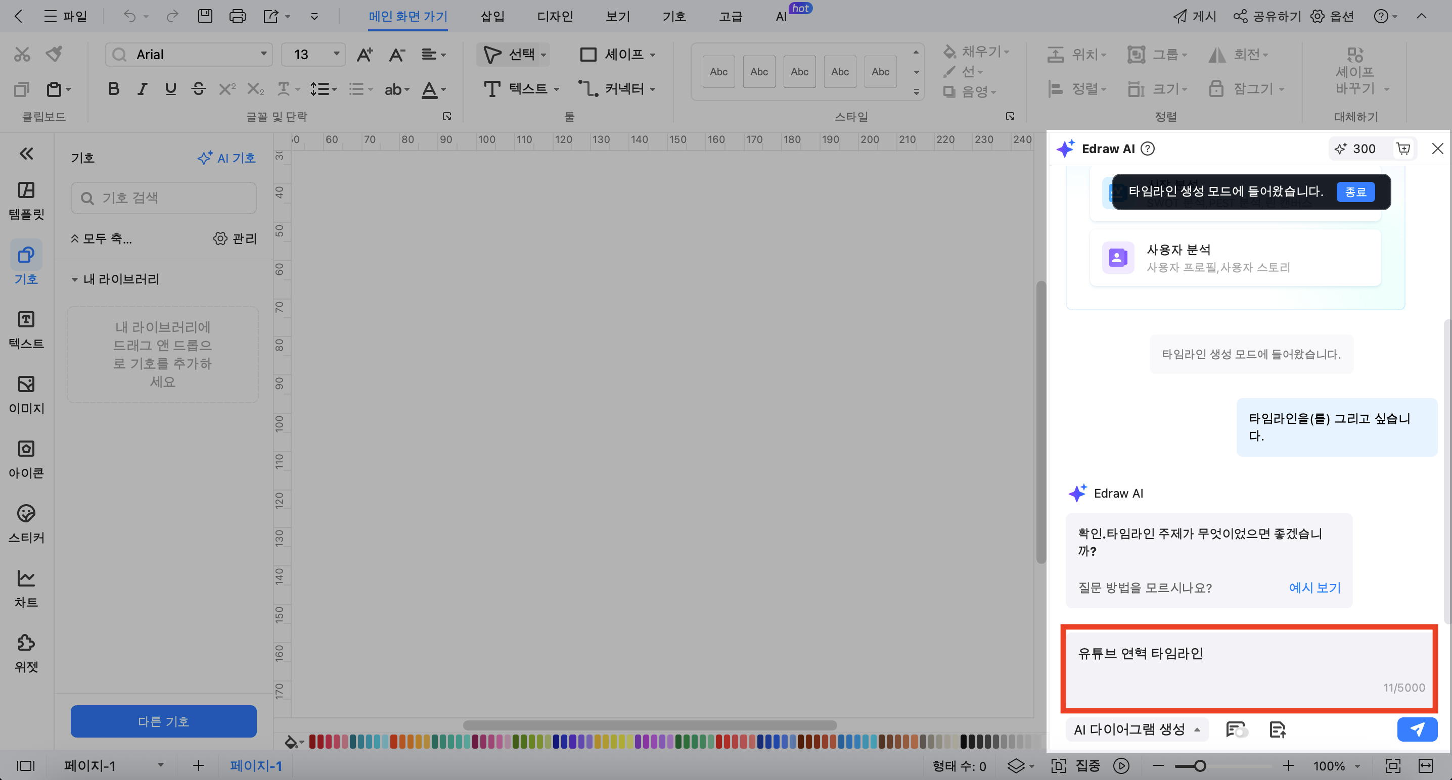This screenshot has height=780, width=1452.
Task: Open the 고급 ribbon tab
Action: click(731, 16)
